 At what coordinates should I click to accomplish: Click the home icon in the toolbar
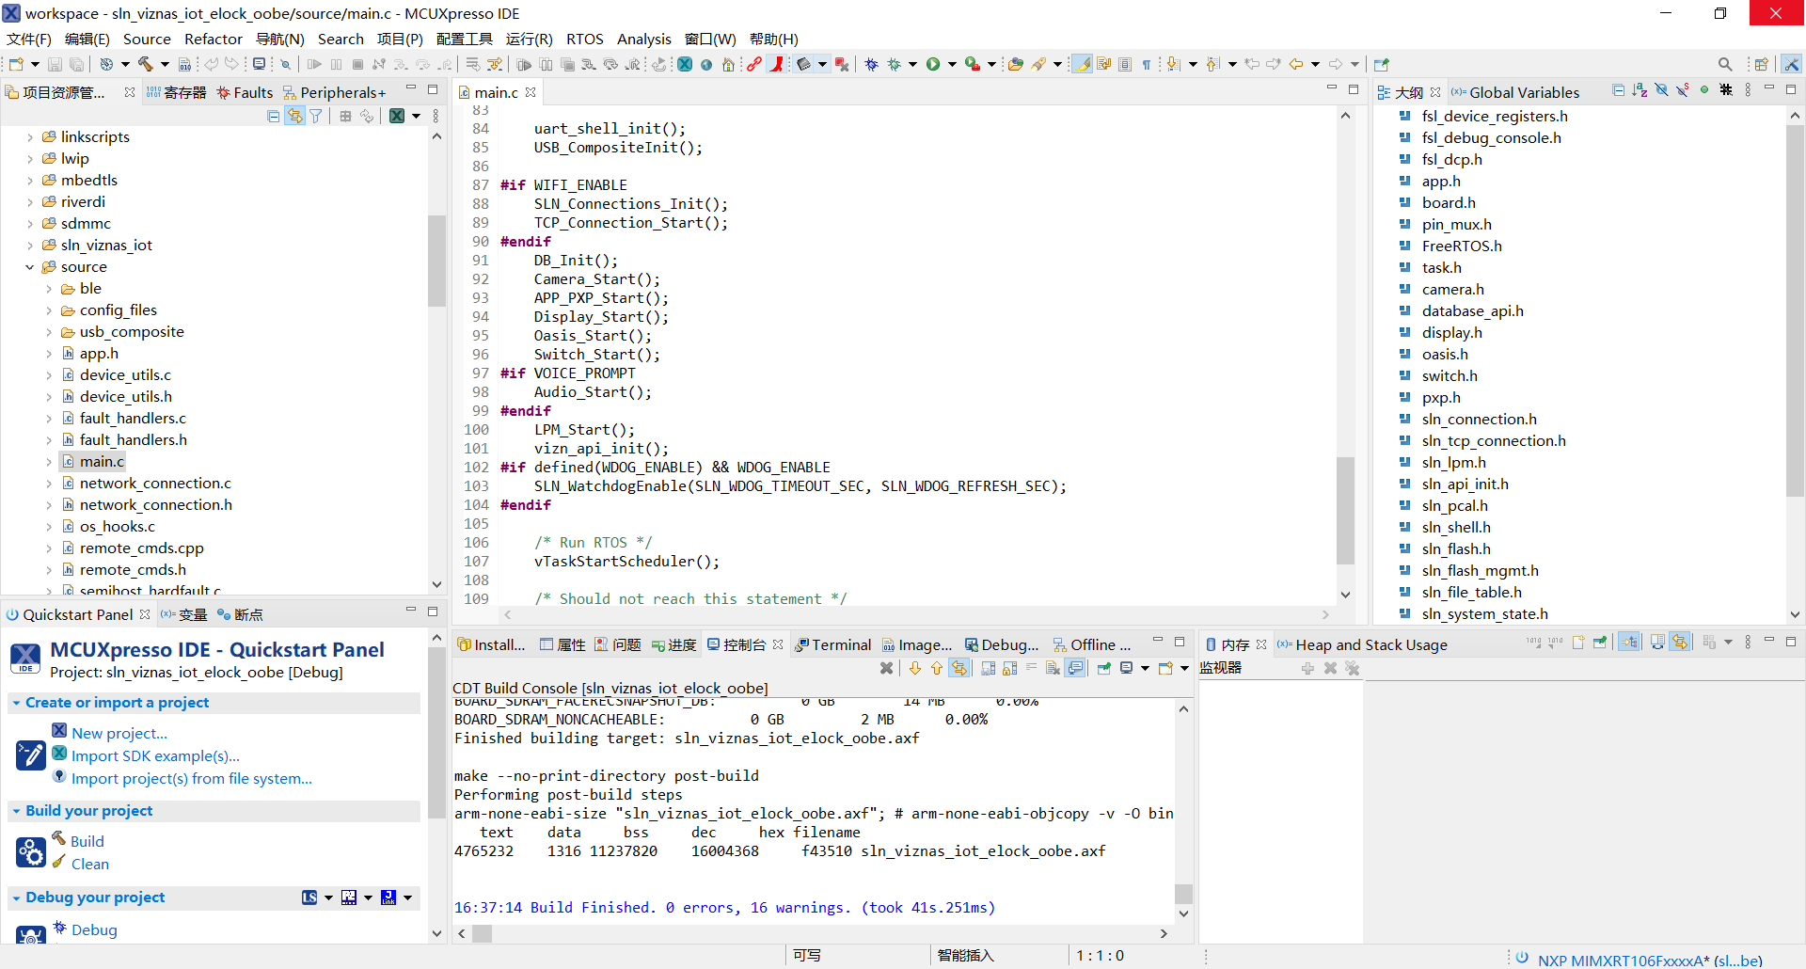pyautogui.click(x=728, y=64)
